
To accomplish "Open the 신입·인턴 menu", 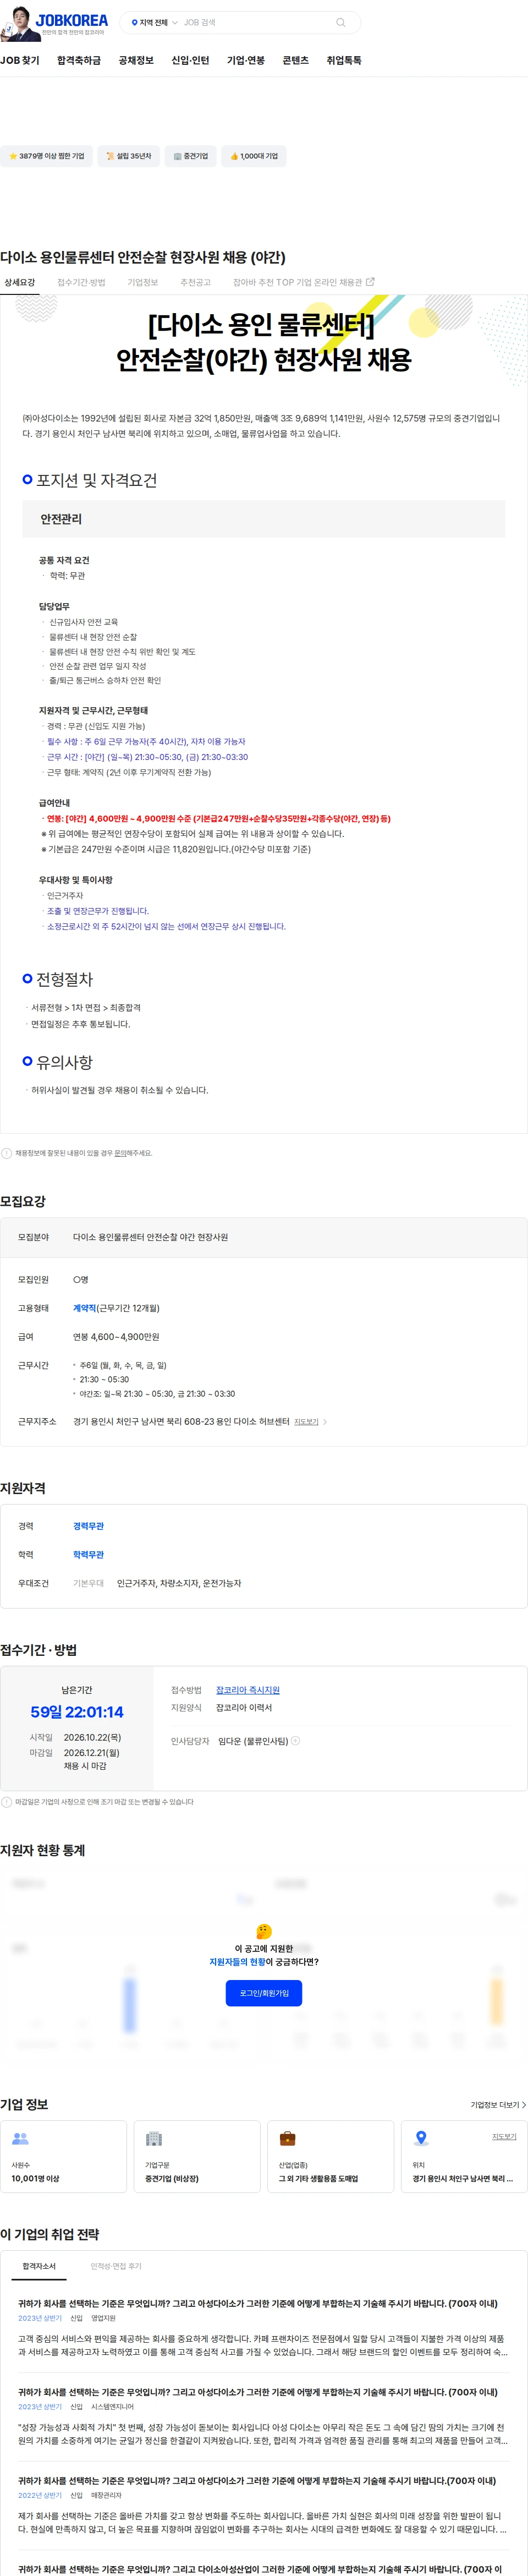I will [x=190, y=61].
